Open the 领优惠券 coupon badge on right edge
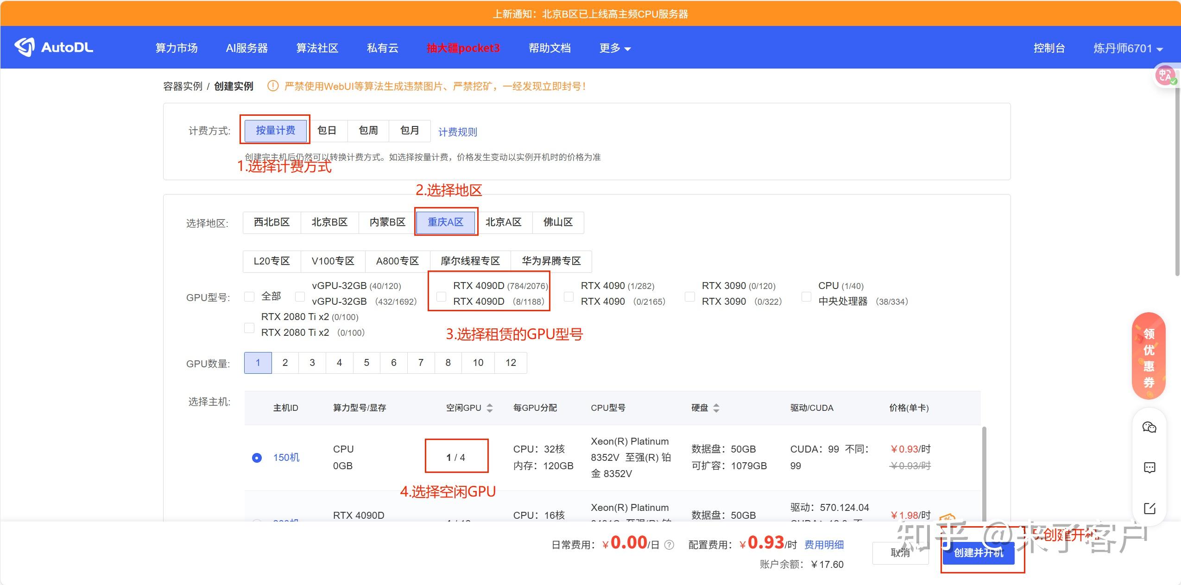Image resolution: width=1181 pixels, height=585 pixels. [x=1150, y=354]
